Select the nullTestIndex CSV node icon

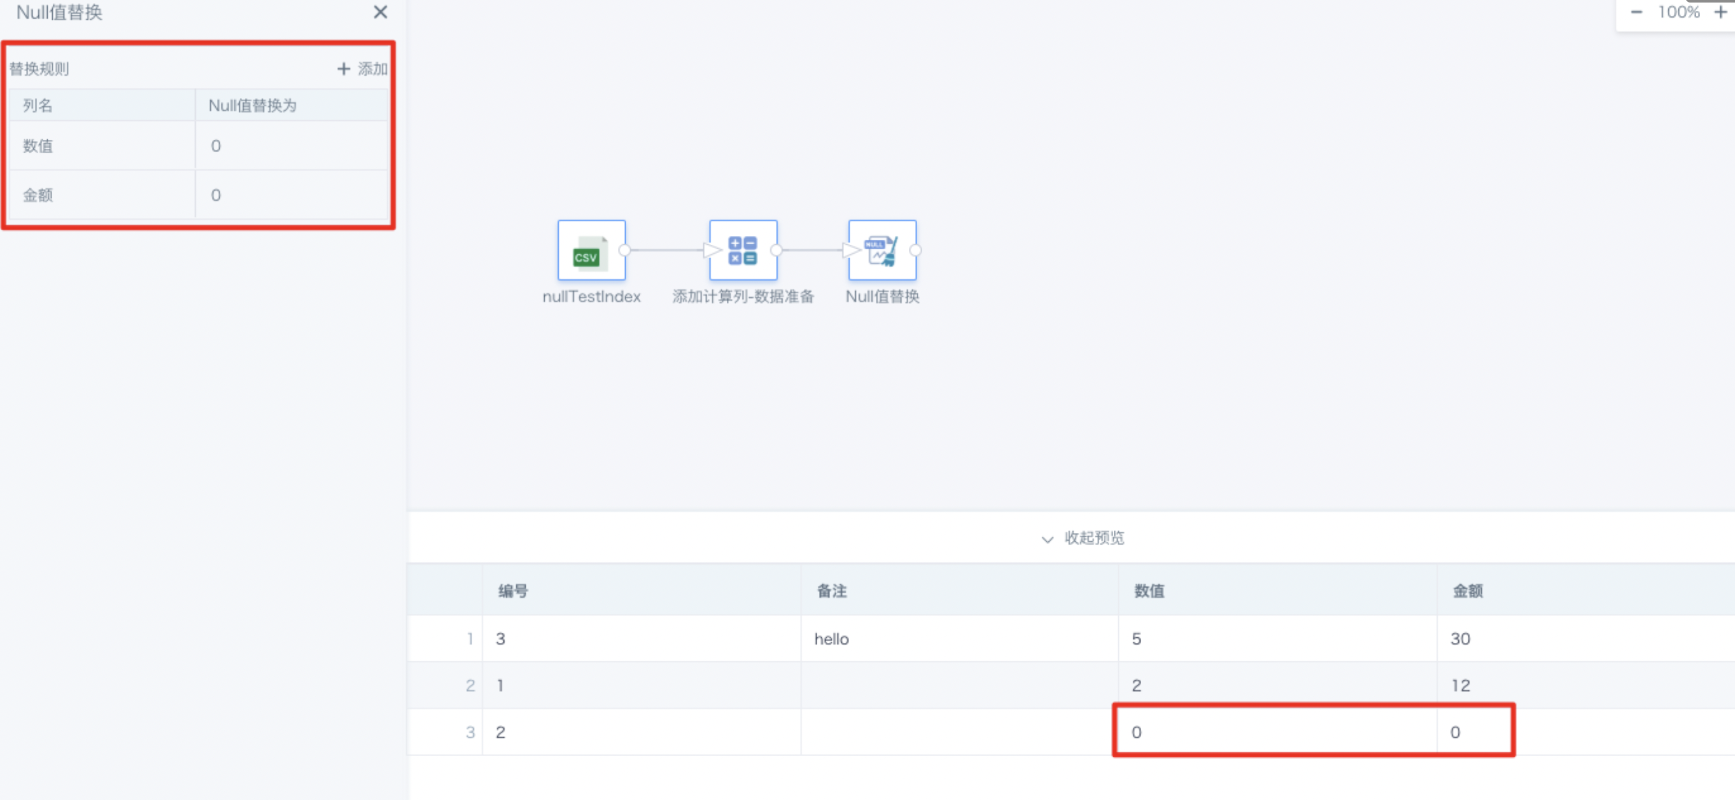[591, 251]
